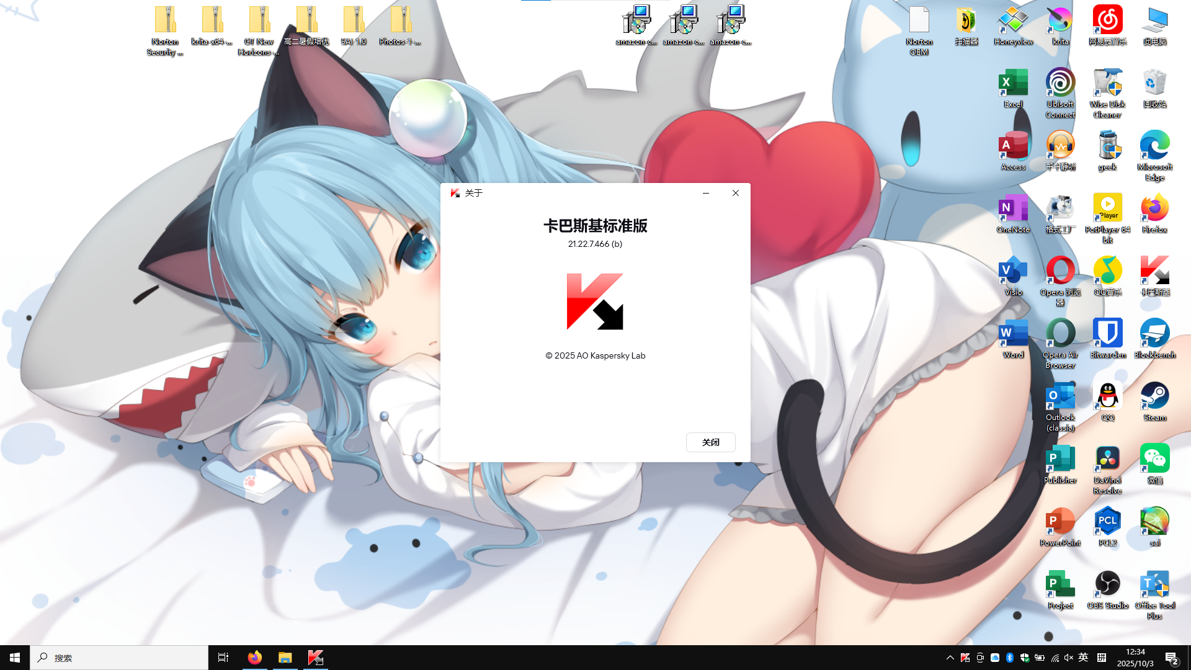Select the Opera Air Browser icon

click(1060, 344)
